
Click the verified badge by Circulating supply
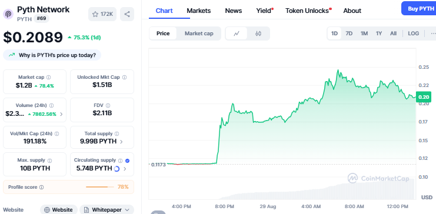[x=127, y=160]
